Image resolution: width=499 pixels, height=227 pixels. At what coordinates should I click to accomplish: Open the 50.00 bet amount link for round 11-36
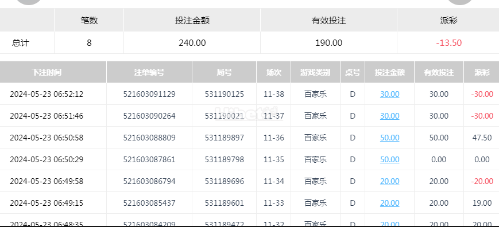coord(389,138)
